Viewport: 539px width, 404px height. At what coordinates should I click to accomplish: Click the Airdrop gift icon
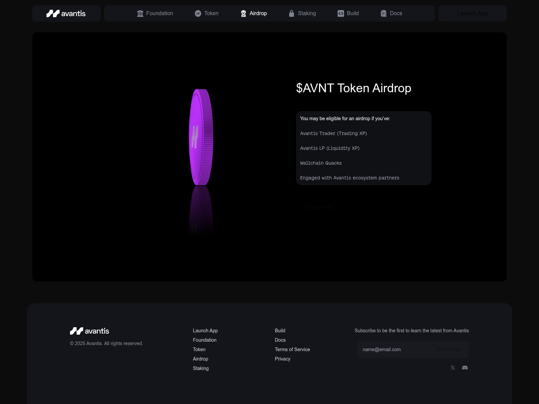pos(243,13)
